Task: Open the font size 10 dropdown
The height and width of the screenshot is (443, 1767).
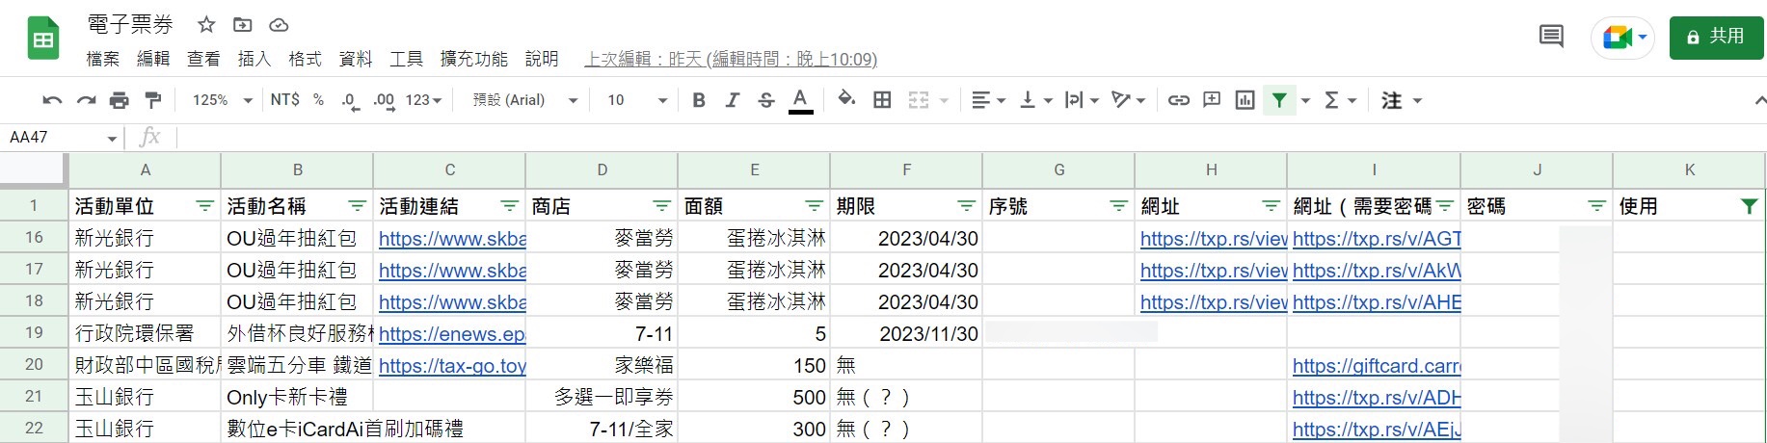Action: click(x=637, y=100)
